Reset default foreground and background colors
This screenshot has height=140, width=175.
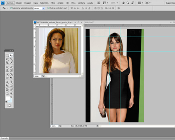tap(6, 102)
